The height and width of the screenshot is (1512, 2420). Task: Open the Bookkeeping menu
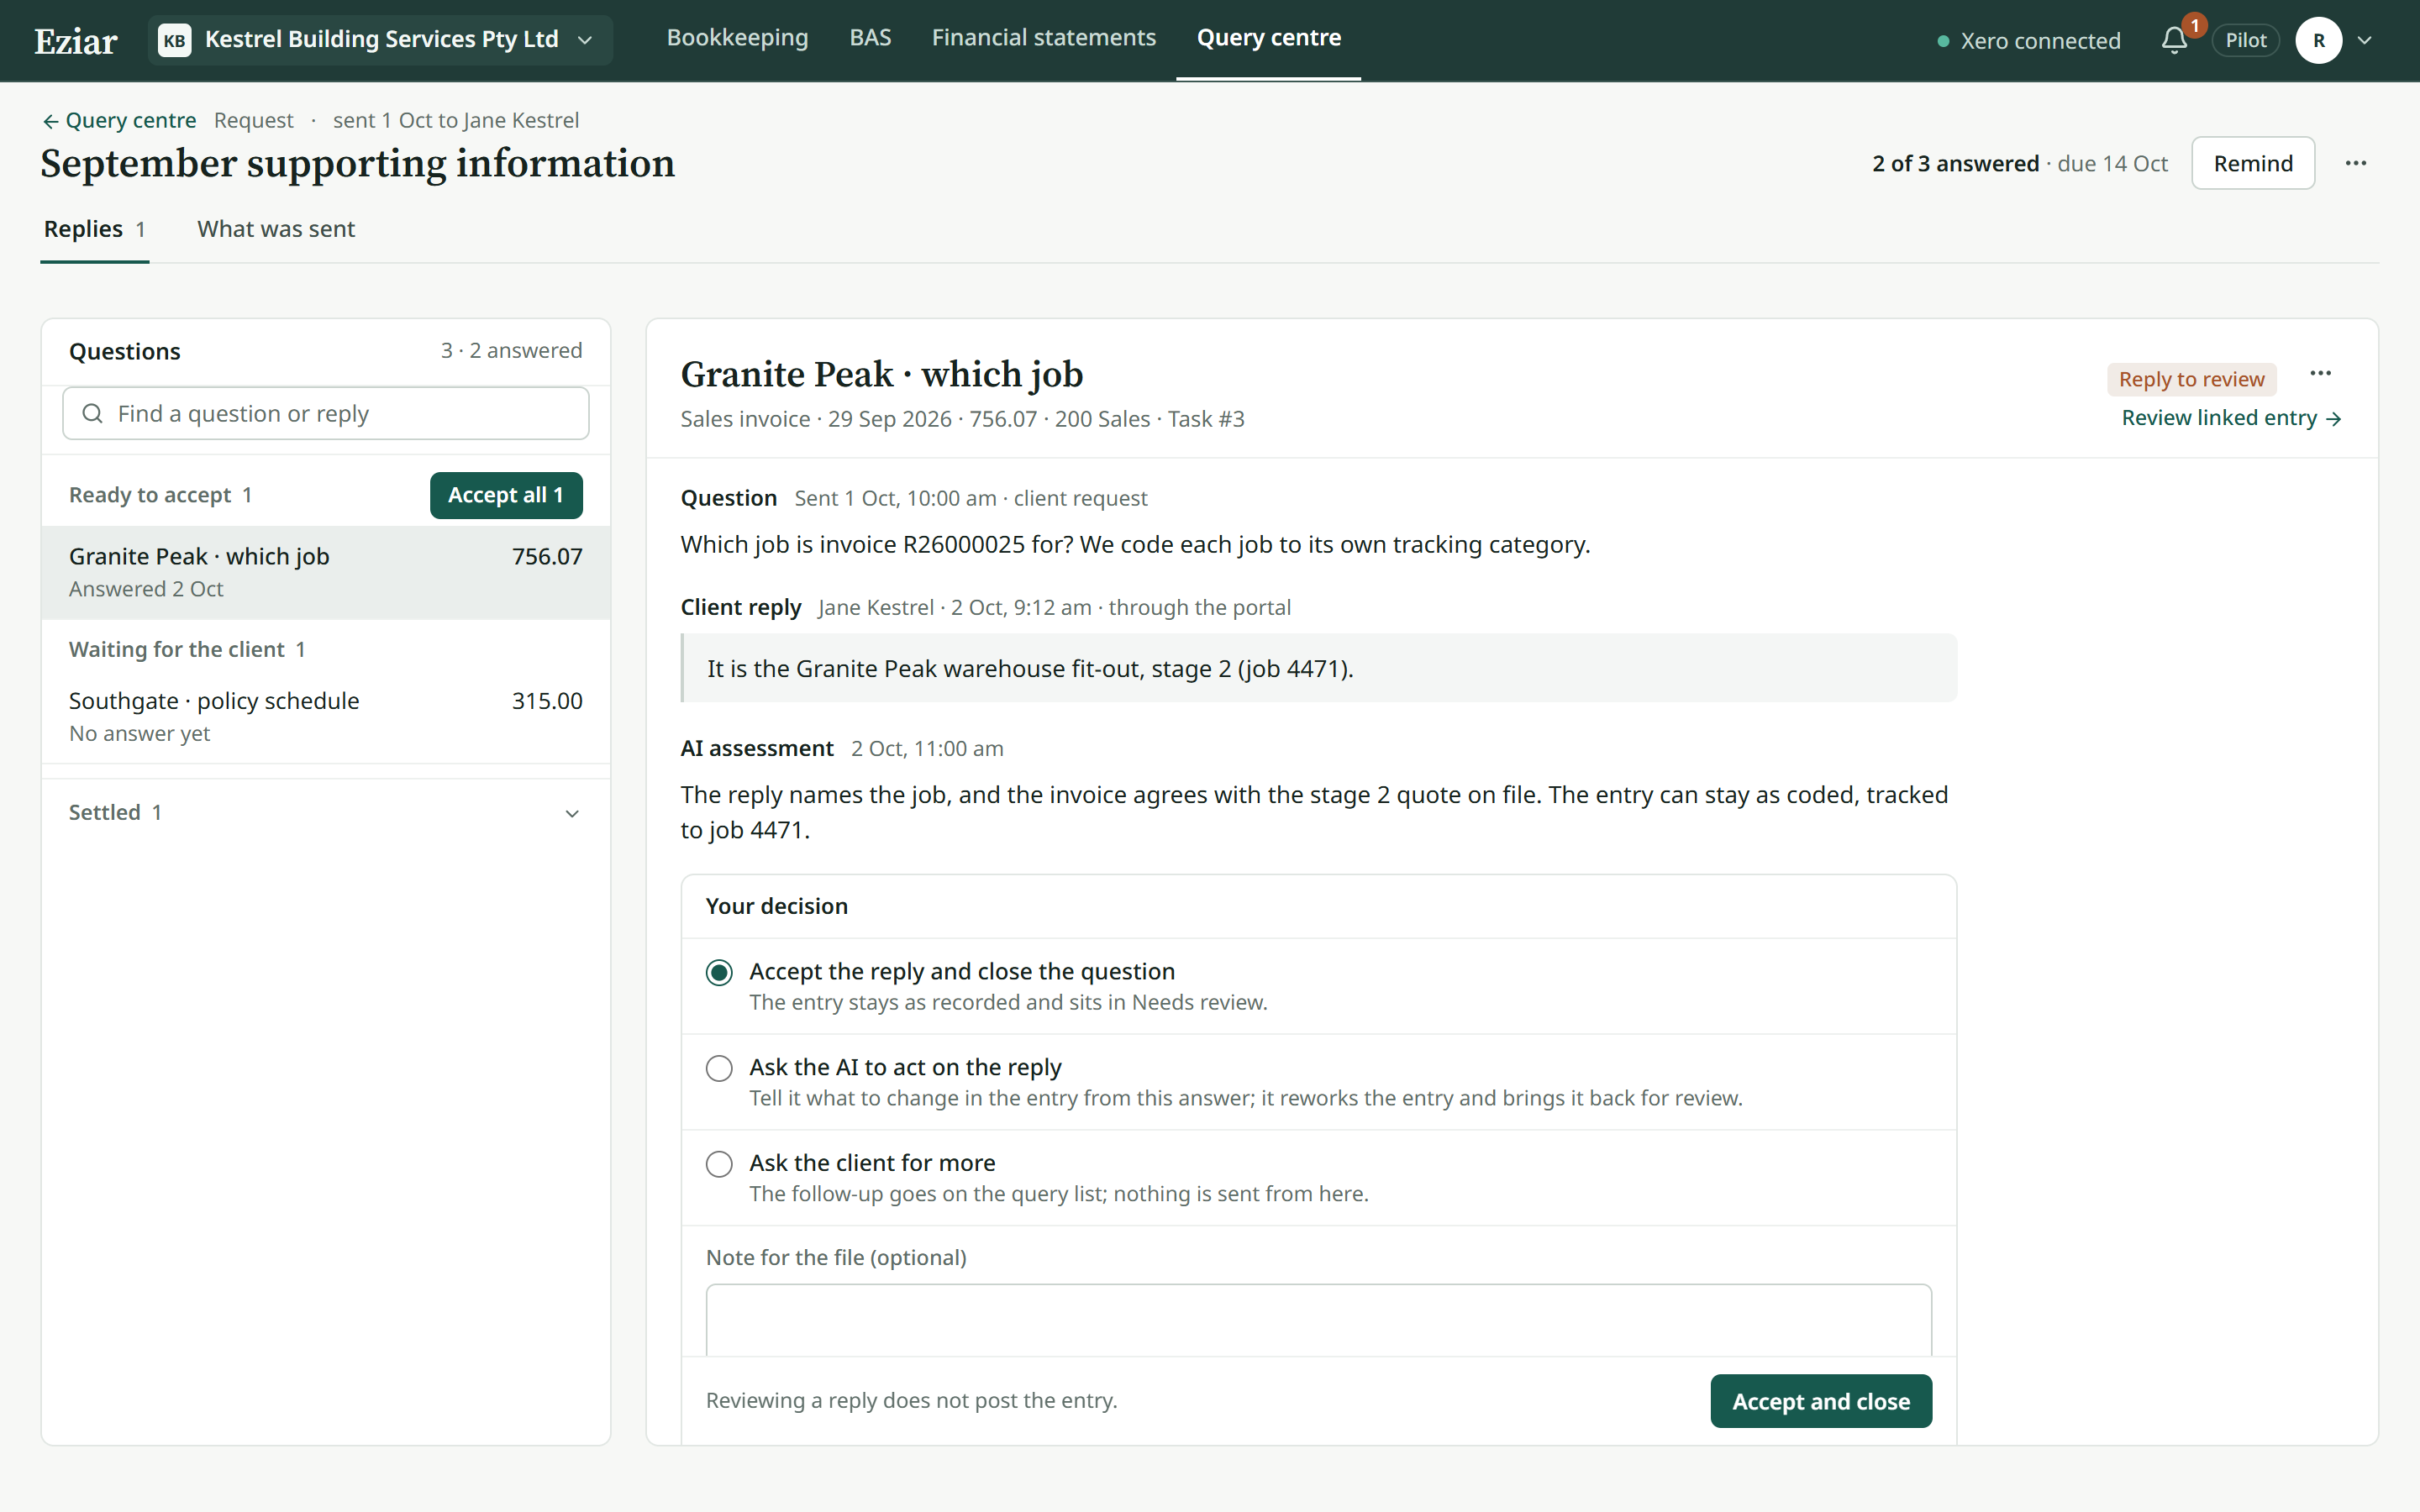point(737,38)
